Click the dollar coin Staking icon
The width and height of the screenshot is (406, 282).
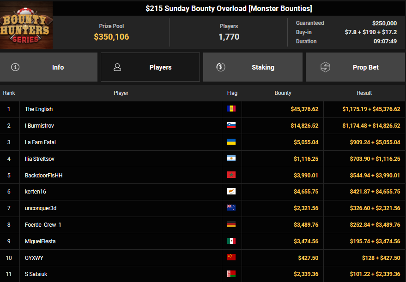coord(221,67)
